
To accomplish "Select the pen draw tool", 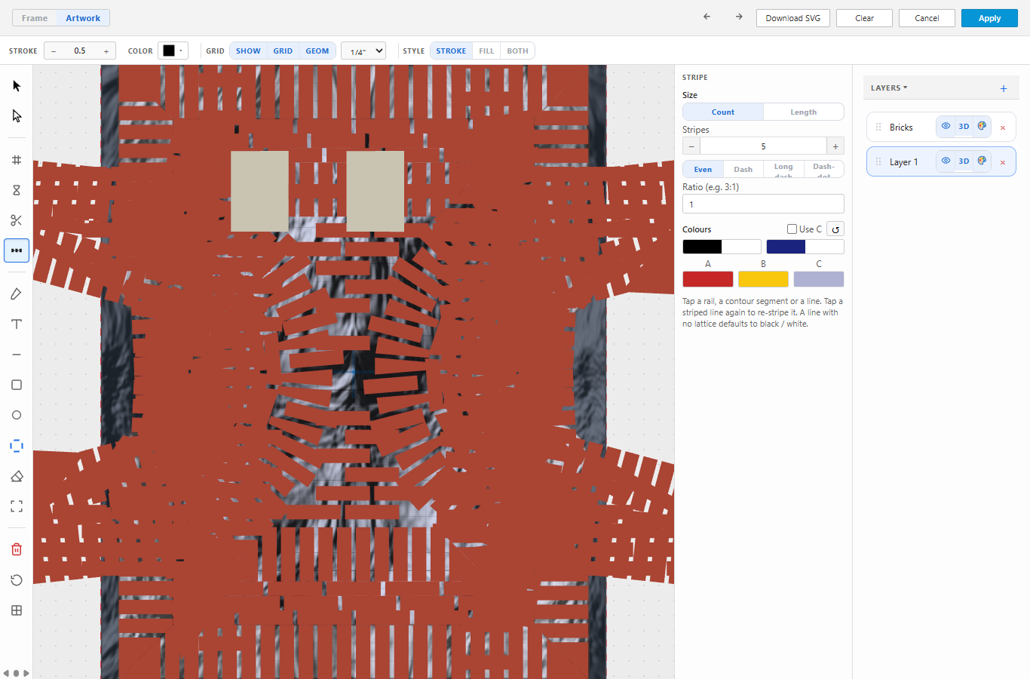I will 17,294.
